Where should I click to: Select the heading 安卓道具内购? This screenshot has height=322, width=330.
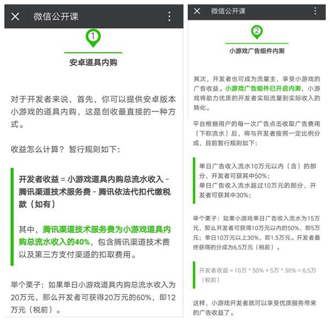pyautogui.click(x=94, y=63)
